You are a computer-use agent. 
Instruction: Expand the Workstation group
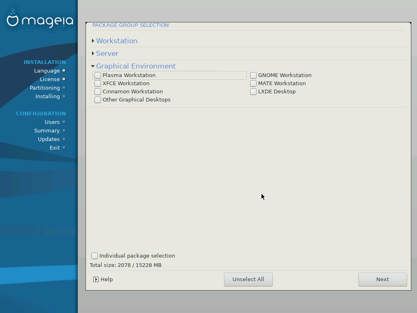tap(93, 41)
